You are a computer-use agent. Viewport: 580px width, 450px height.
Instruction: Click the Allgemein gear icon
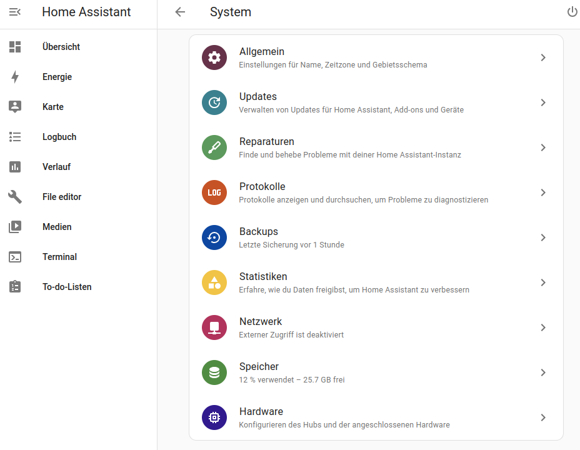(x=214, y=57)
